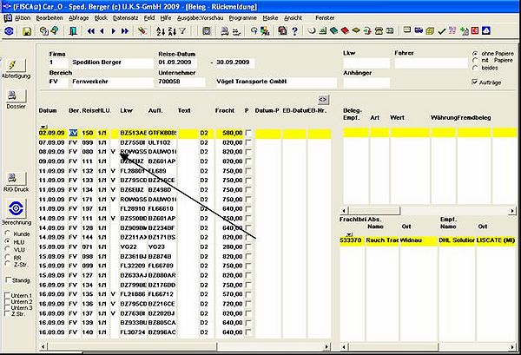
Task: Click the clock icon in toolbar
Action: click(x=312, y=31)
